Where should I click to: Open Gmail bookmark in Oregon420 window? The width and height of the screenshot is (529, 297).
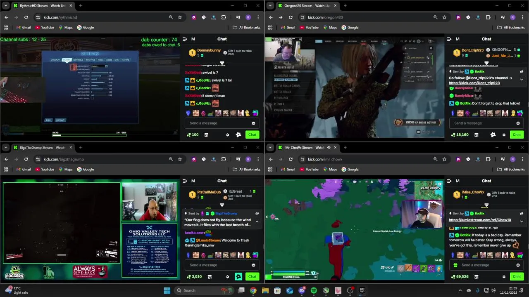point(288,28)
